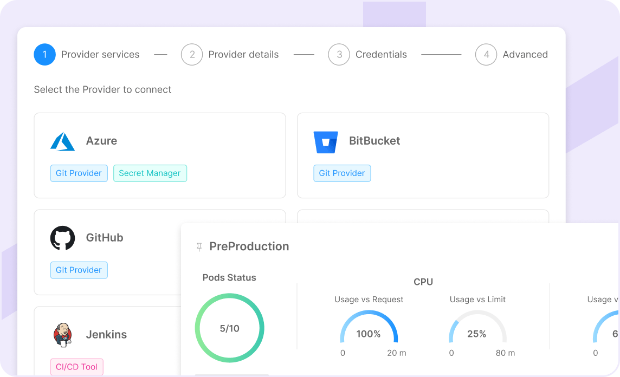The image size is (620, 377).
Task: Open the Provider details step label
Action: coord(243,55)
